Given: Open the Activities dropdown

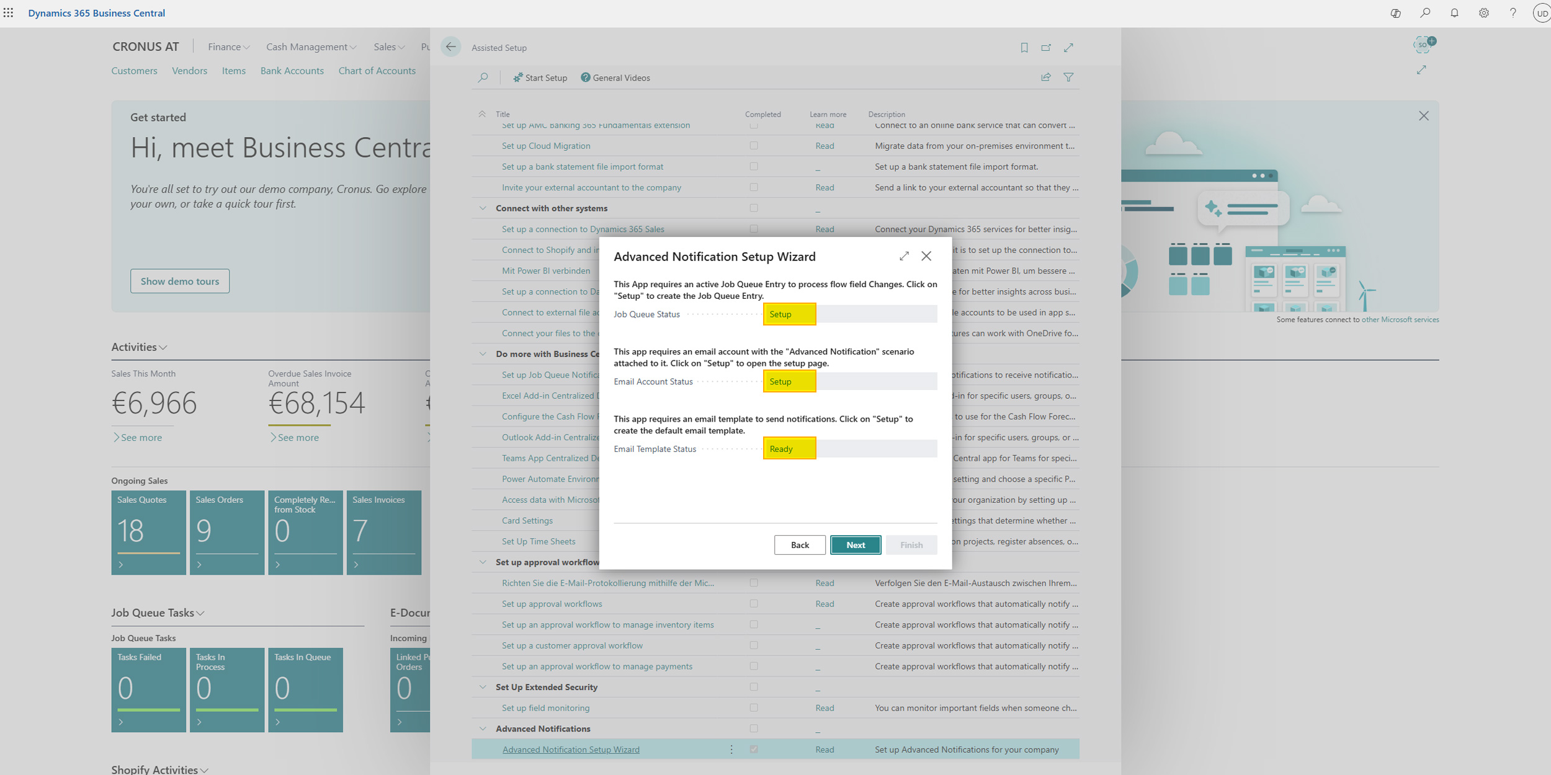Looking at the screenshot, I should pyautogui.click(x=163, y=347).
